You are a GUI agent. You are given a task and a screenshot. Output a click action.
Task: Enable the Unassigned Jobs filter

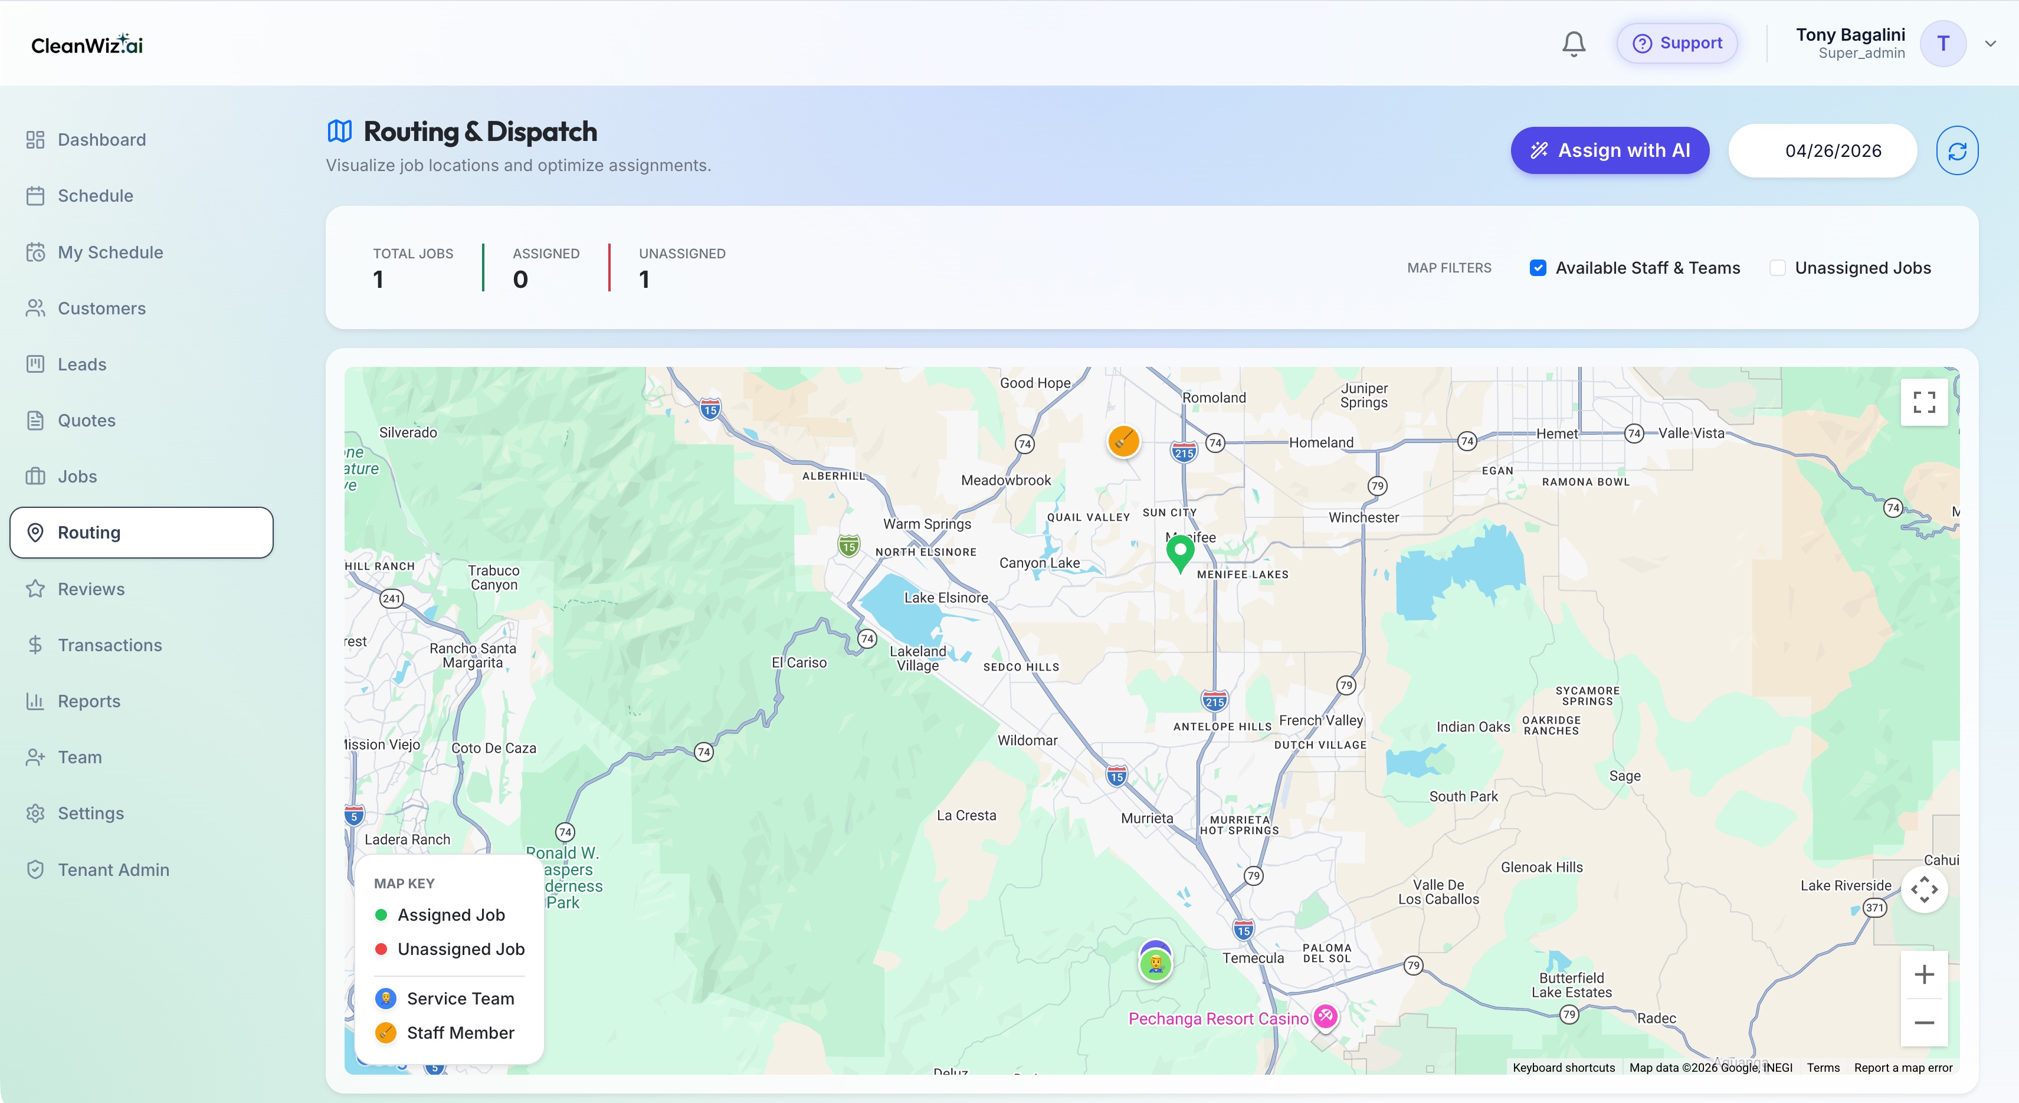coord(1778,268)
